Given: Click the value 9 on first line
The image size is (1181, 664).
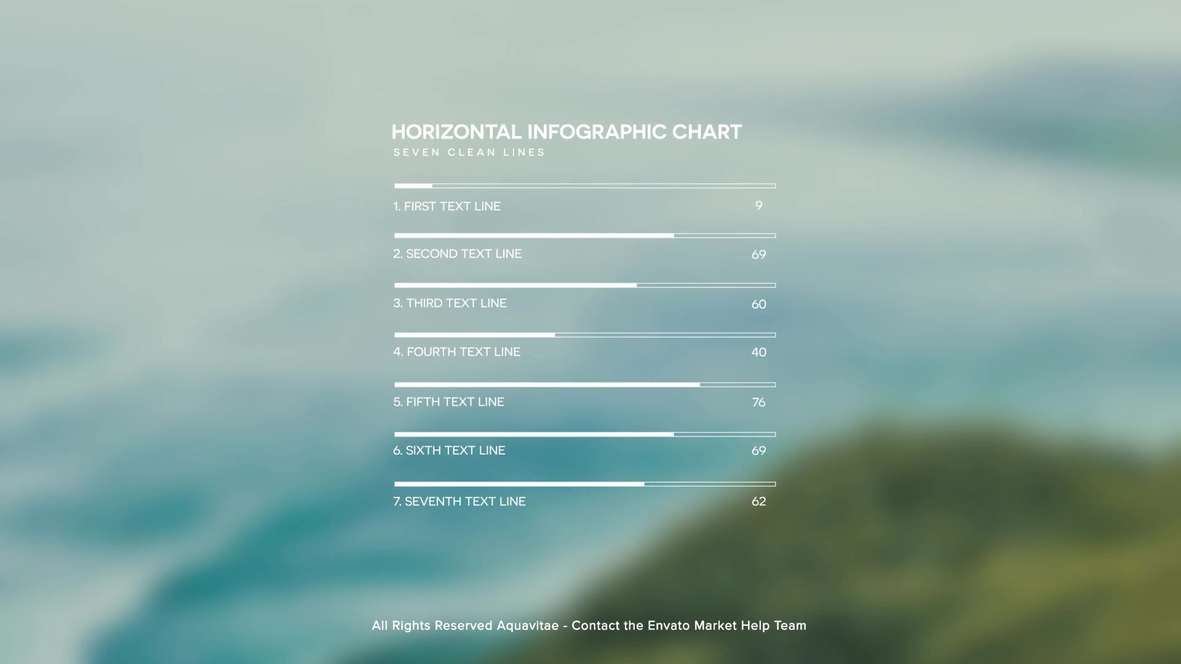Looking at the screenshot, I should click(x=759, y=205).
